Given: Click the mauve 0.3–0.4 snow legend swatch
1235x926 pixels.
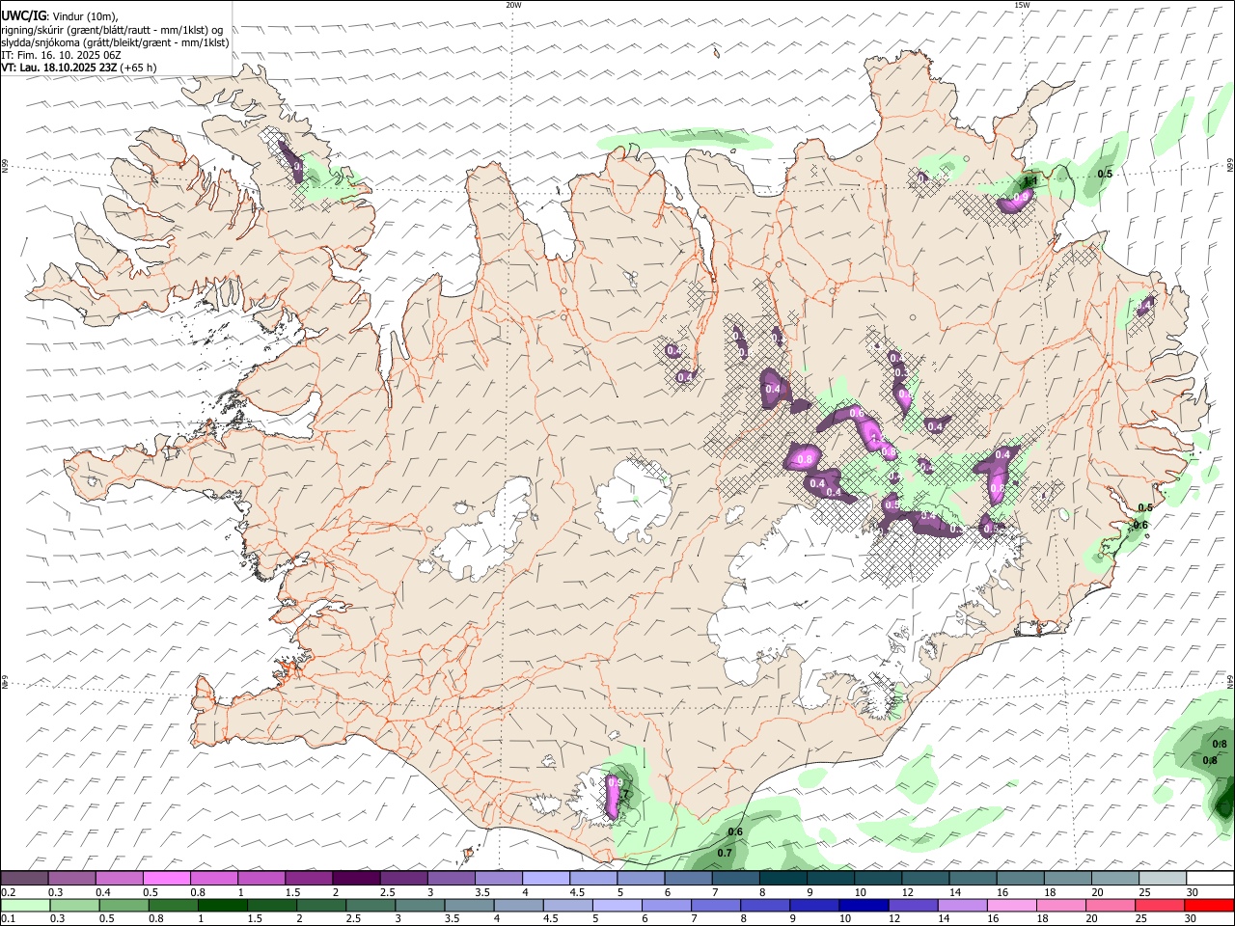Looking at the screenshot, I should click(x=71, y=878).
